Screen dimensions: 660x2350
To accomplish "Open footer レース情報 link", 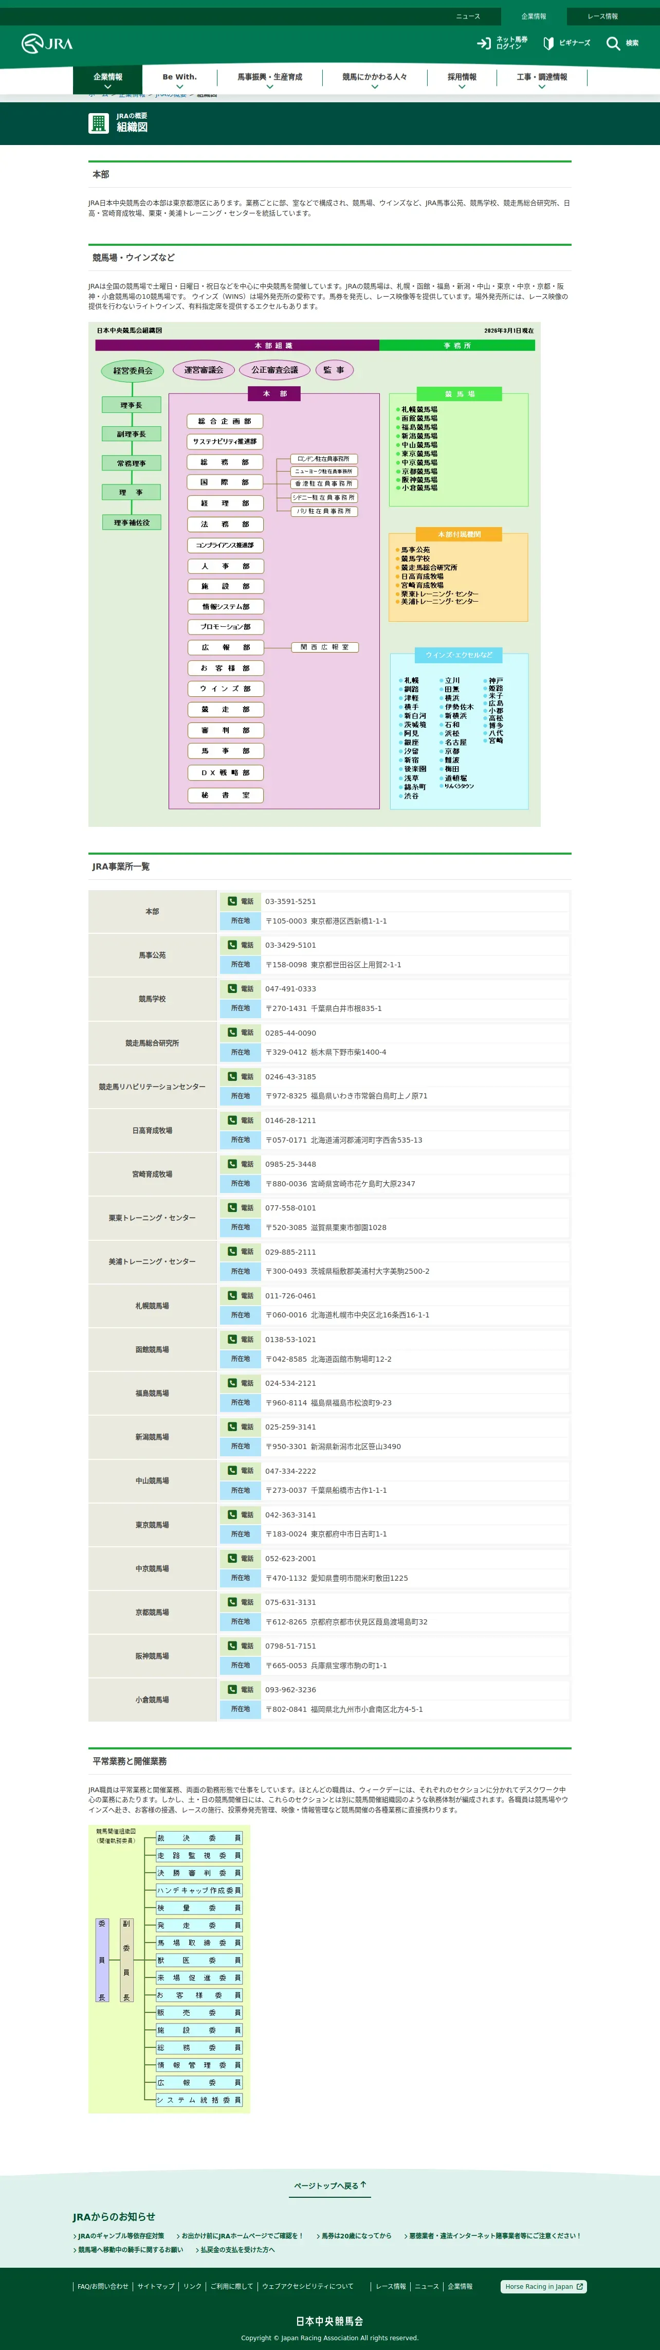I will click(391, 2286).
